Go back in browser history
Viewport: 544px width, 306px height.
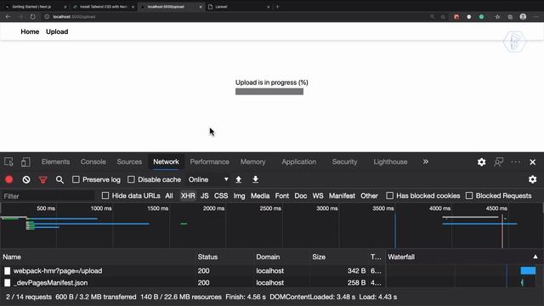click(x=8, y=17)
